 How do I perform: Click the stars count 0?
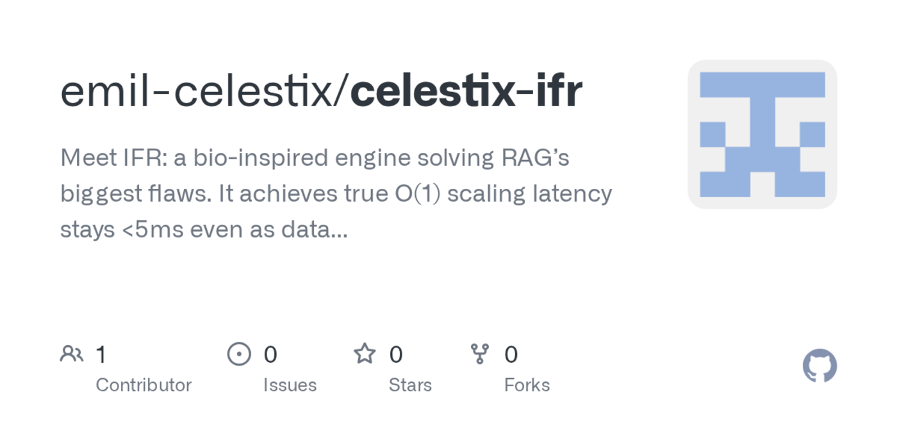tap(396, 354)
